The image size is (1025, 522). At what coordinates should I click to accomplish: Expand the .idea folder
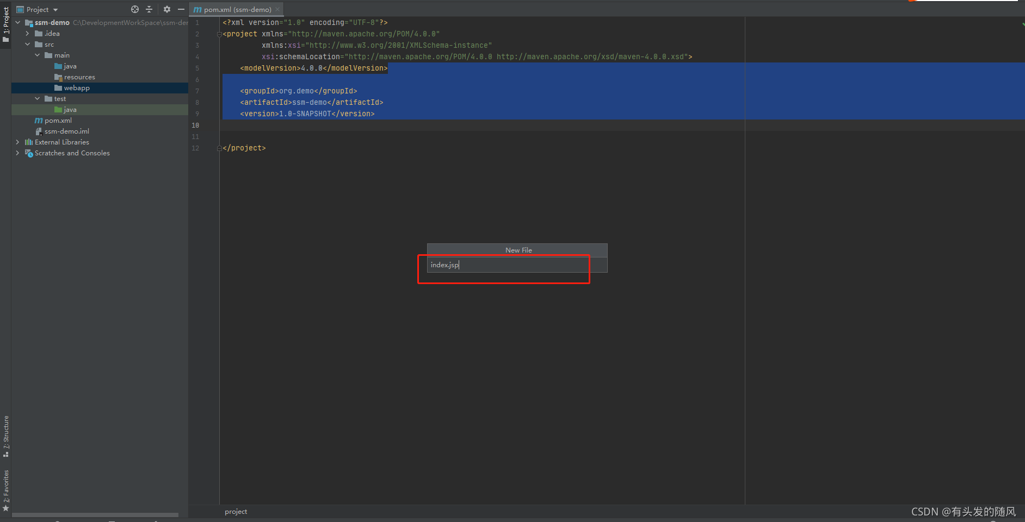pos(28,33)
